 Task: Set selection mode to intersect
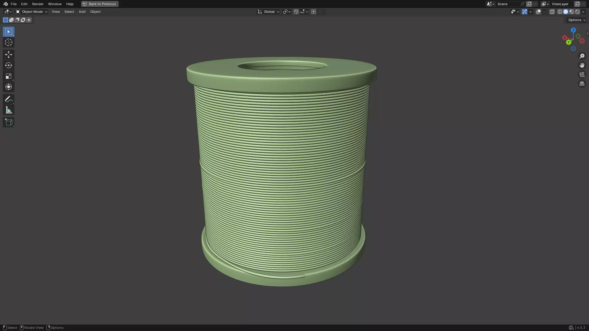click(29, 20)
